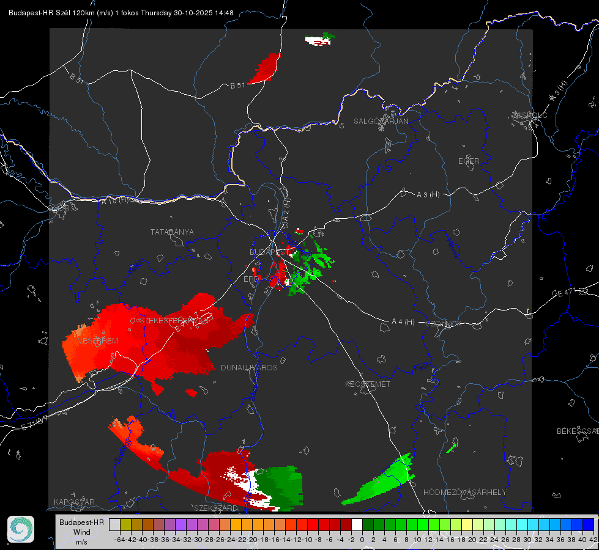This screenshot has width=599, height=550.
Task: Click the Budapest-HR Wind m/s legend title
Action: coord(81,532)
